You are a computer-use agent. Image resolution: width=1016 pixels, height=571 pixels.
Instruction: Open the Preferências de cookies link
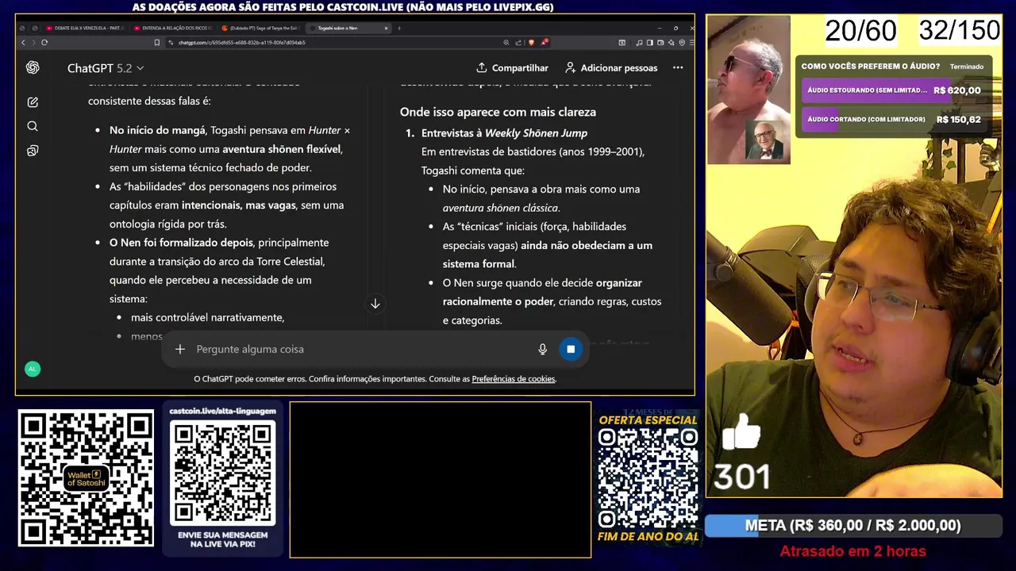click(x=514, y=379)
